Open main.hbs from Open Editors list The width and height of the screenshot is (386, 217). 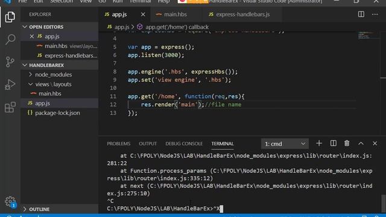(x=59, y=46)
